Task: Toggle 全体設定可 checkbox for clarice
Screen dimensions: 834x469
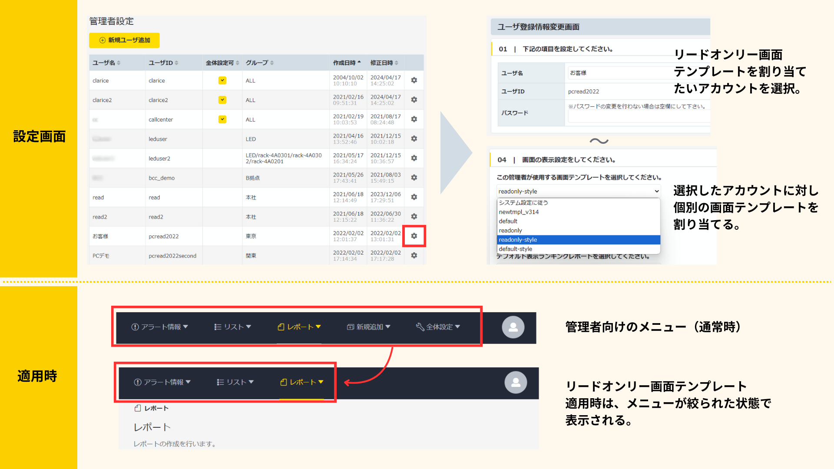Action: click(222, 80)
